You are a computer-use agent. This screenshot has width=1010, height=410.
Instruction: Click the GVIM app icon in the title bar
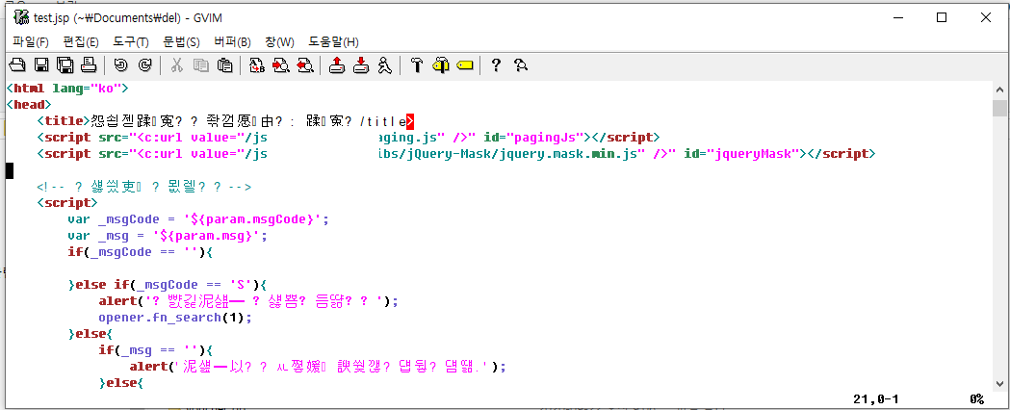pos(20,17)
